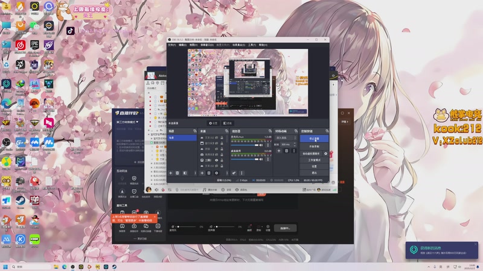Open OBS 设置 button in Controls
Viewport: 483px width, 271px height.
click(314, 166)
